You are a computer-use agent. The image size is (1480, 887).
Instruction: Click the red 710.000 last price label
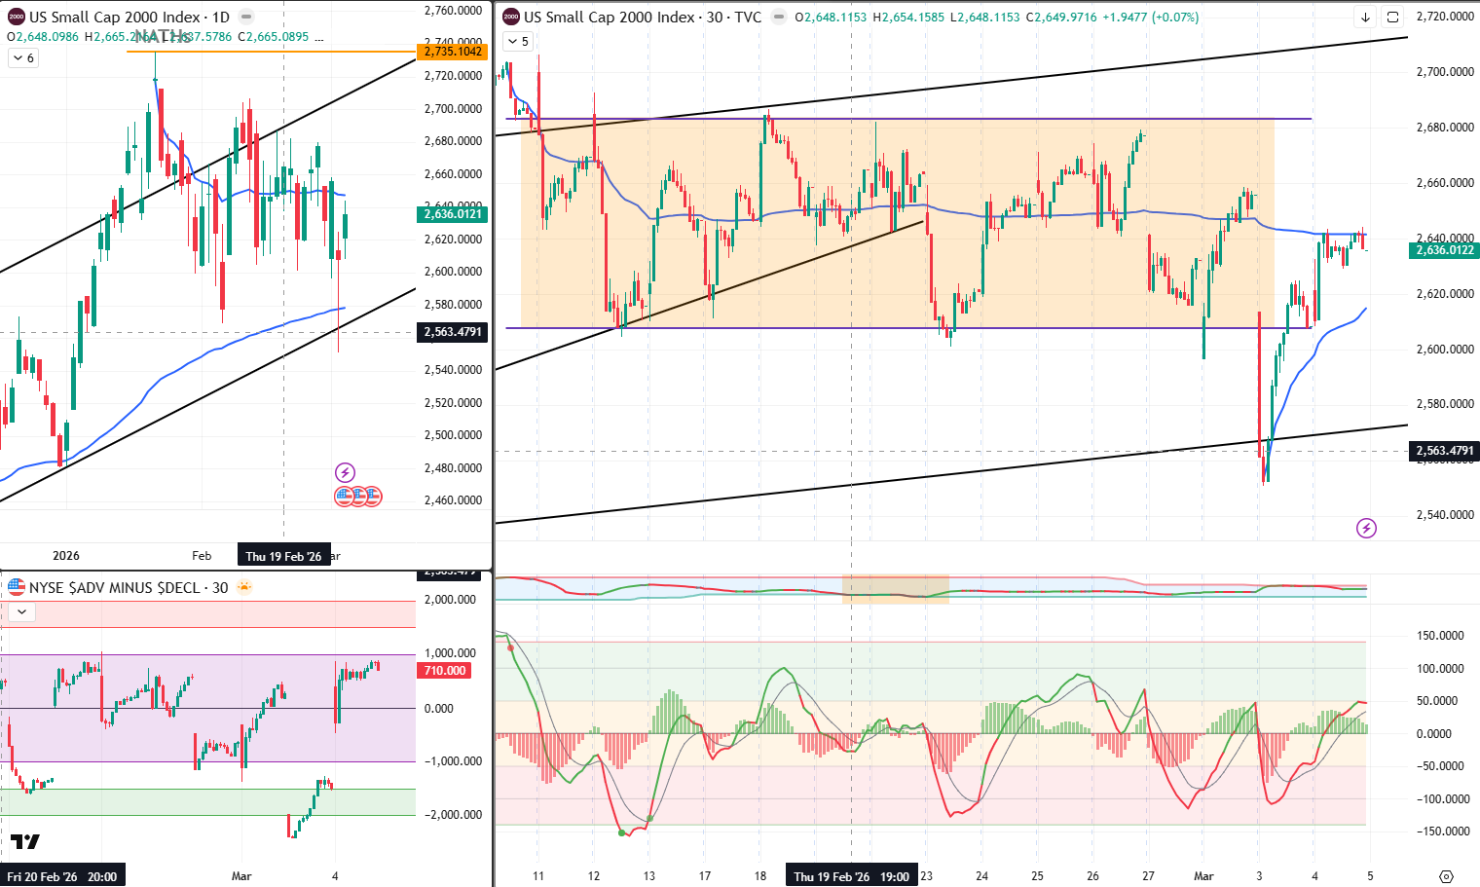click(445, 671)
